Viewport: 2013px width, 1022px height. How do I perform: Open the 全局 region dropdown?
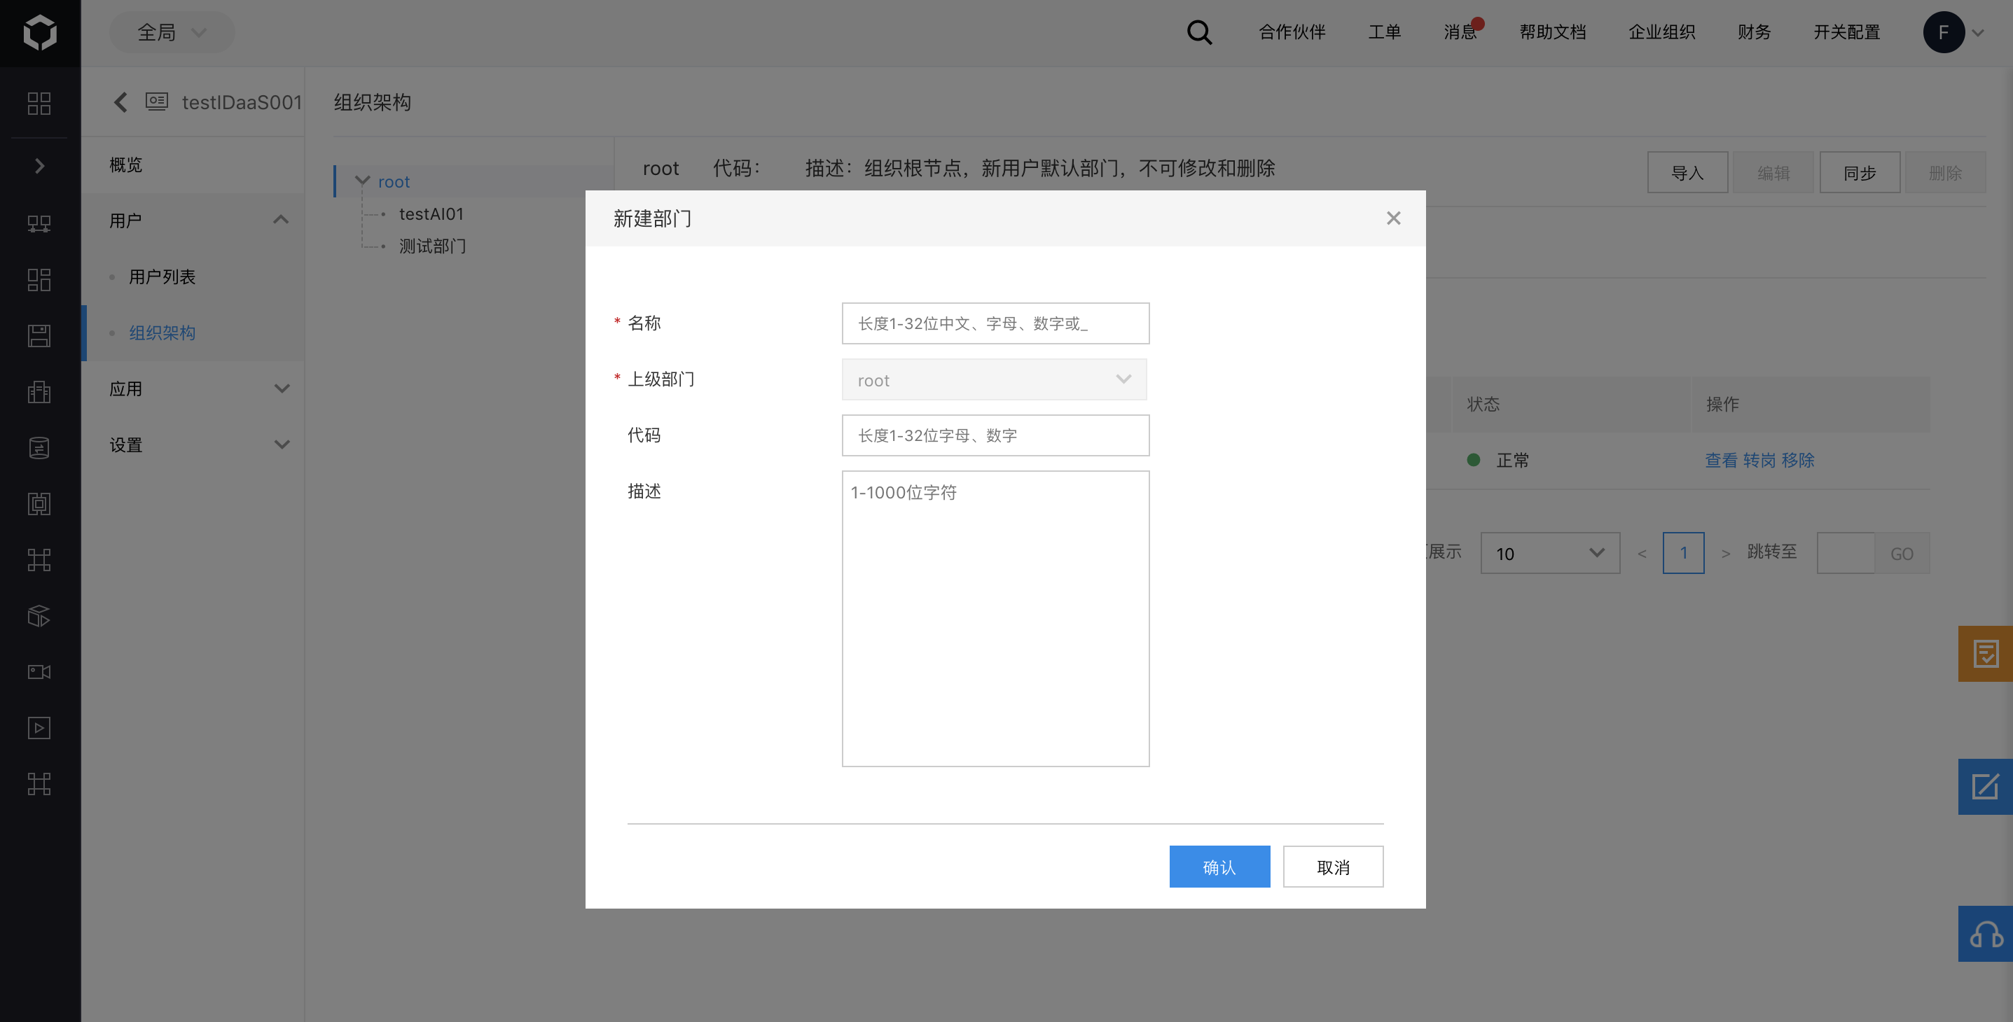[172, 32]
